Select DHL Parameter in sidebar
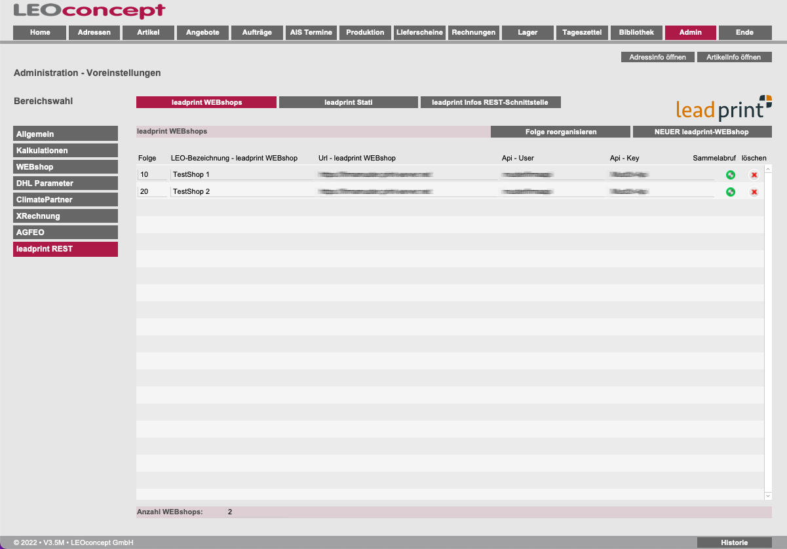The width and height of the screenshot is (787, 549). 66,183
